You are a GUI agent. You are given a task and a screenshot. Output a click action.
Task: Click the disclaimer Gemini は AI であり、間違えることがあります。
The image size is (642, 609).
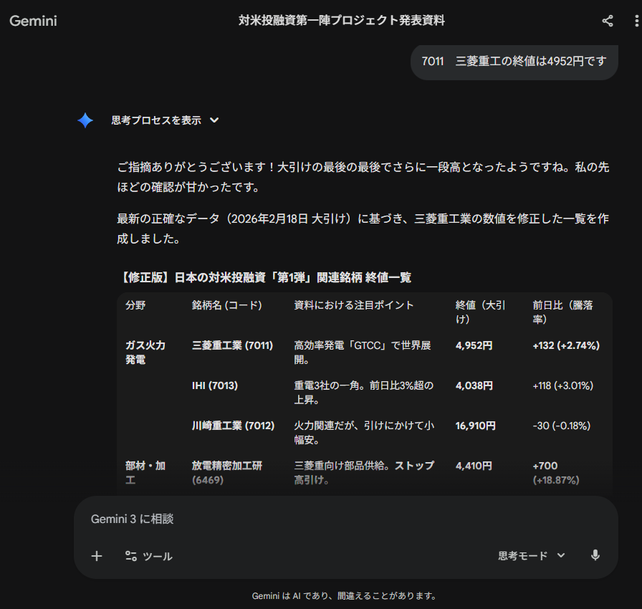coord(345,596)
